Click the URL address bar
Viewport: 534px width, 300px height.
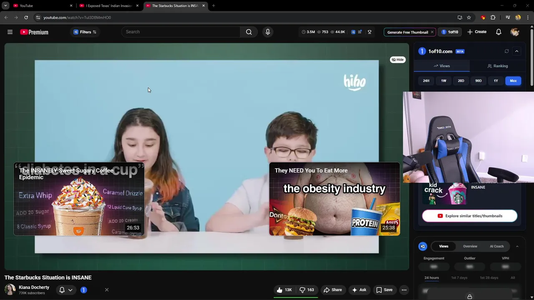point(246,17)
